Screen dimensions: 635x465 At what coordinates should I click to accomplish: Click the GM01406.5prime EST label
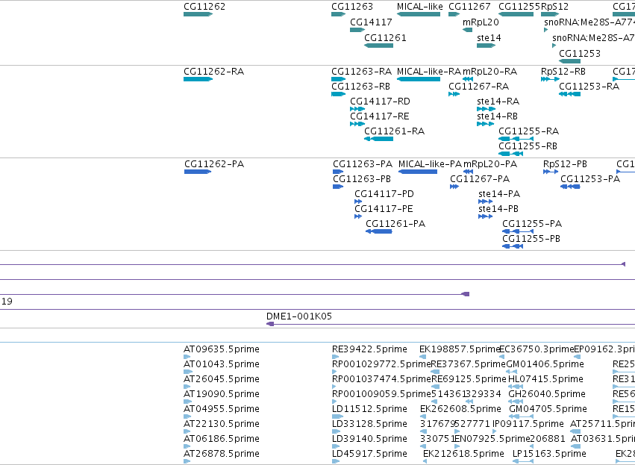tap(545, 364)
